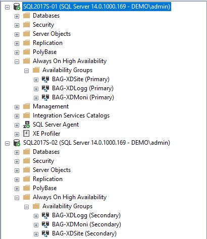This screenshot has width=207, height=239.
Task: Collapse Availability Groups under SQL2017S-01
Action: point(26,71)
